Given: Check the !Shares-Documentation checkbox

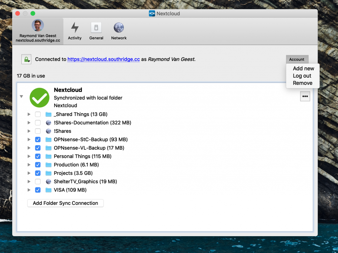Looking at the screenshot, I should [38, 123].
